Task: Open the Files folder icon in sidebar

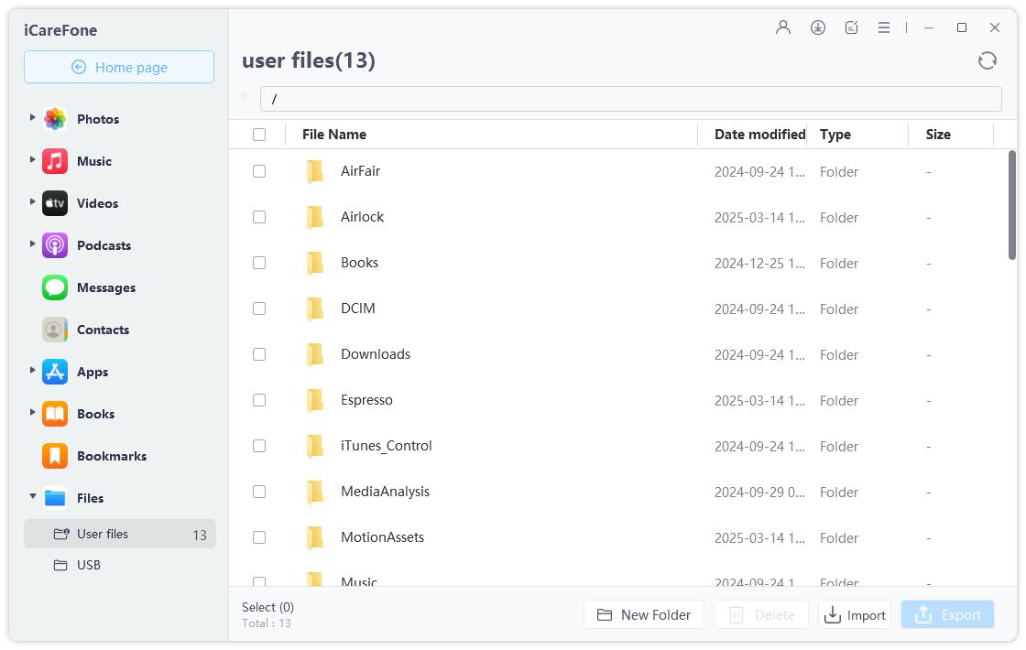Action: (55, 498)
